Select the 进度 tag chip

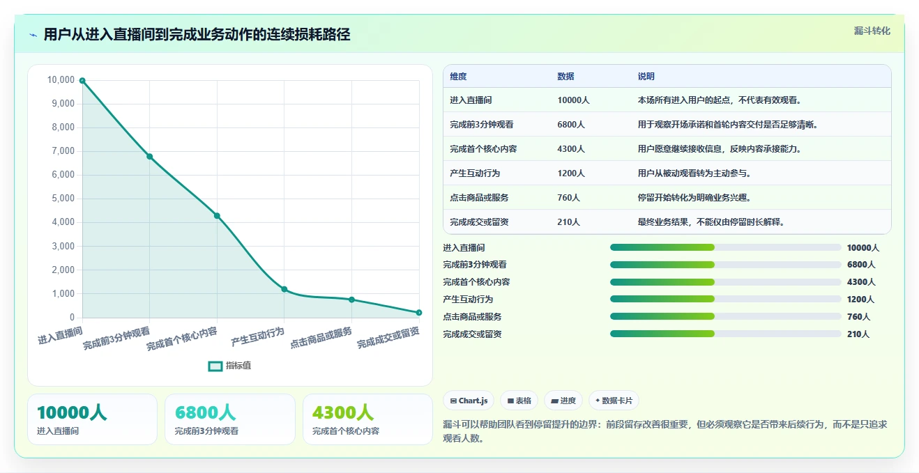pos(563,401)
